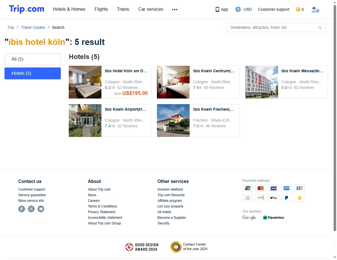The height and width of the screenshot is (260, 337).
Task: Open Flights menu item
Action: [101, 9]
